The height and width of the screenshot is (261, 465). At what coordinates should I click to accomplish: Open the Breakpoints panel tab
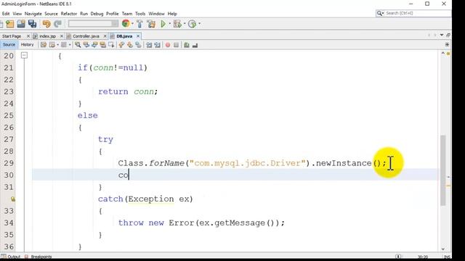click(x=39, y=257)
